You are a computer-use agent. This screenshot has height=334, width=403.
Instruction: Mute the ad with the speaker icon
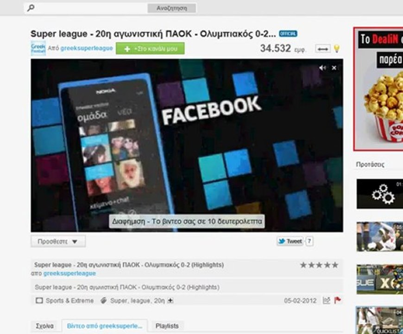click(x=322, y=68)
